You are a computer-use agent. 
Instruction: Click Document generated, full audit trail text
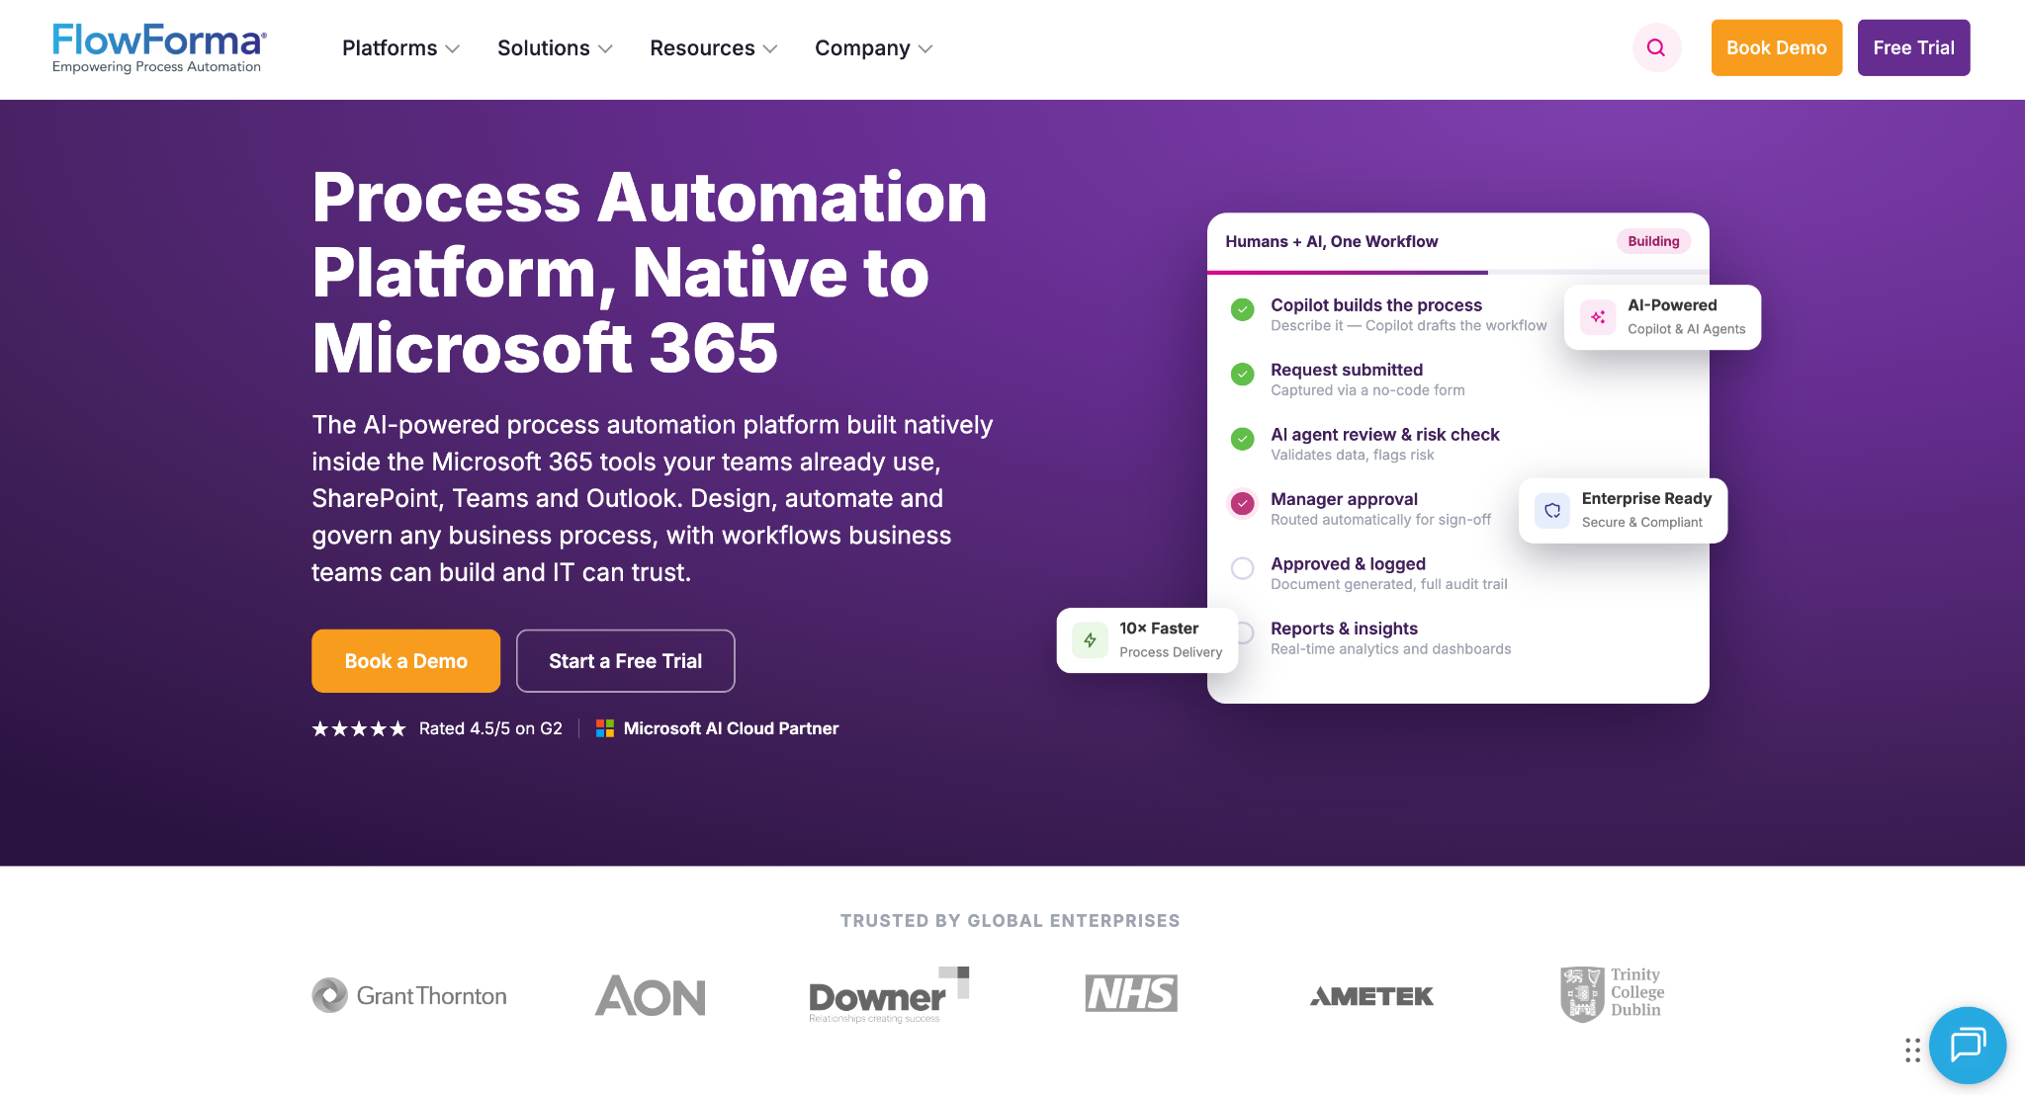pyautogui.click(x=1389, y=584)
